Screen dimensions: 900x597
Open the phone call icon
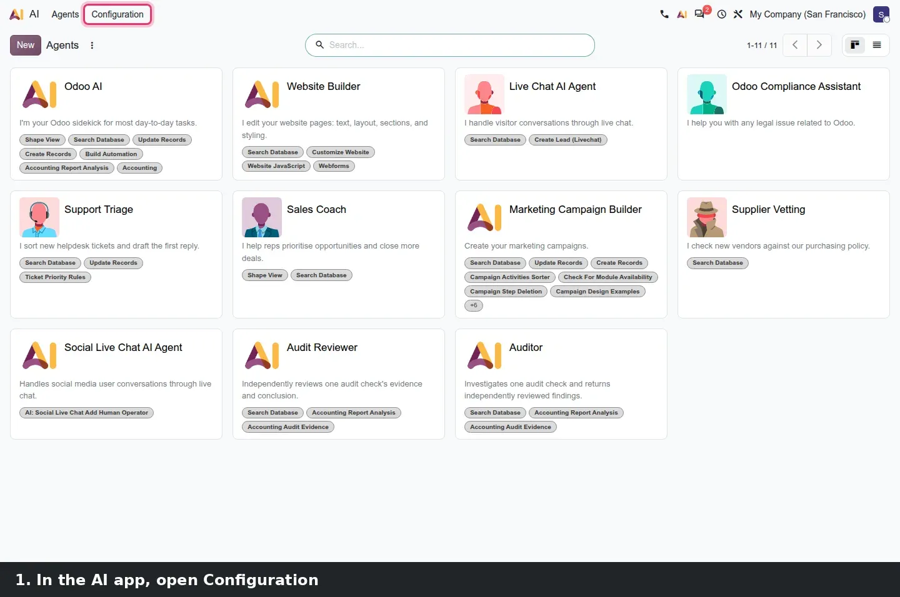(664, 14)
